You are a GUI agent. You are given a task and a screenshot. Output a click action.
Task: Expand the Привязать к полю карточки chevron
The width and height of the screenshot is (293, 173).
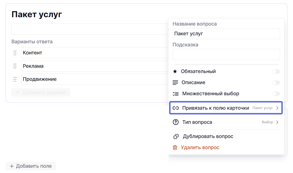point(277,108)
